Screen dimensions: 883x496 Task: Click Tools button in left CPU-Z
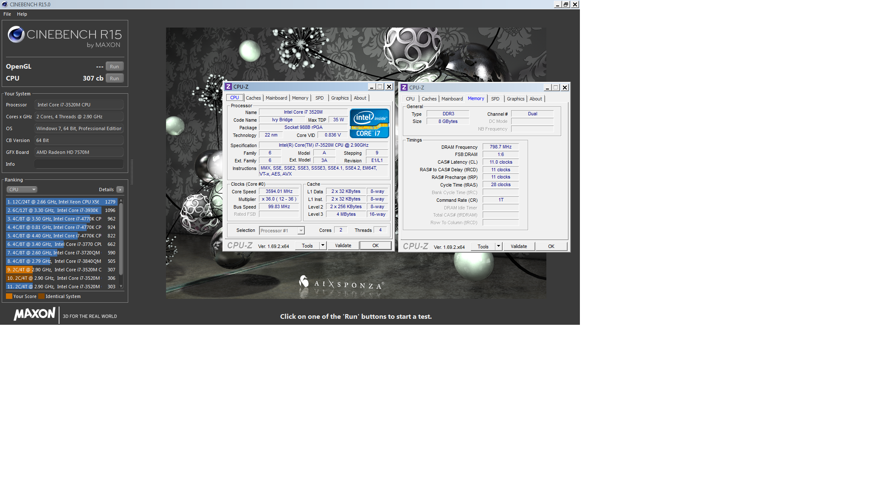[307, 246]
